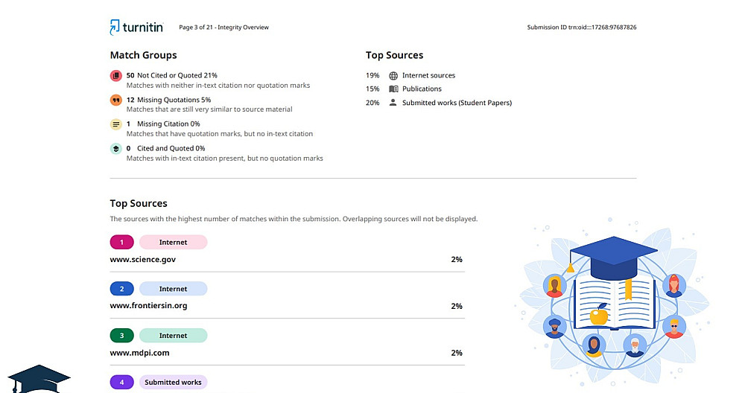
Task: Select source number 2 blue badge
Action: pos(122,289)
